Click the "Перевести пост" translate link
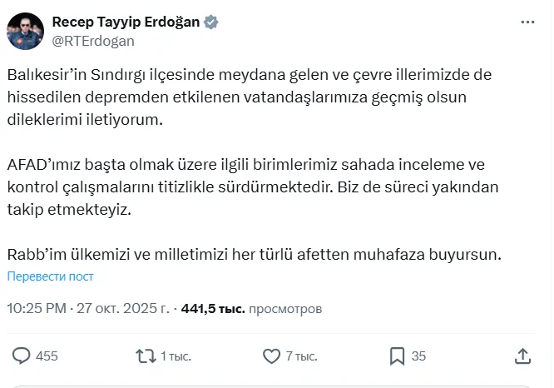 51,276
